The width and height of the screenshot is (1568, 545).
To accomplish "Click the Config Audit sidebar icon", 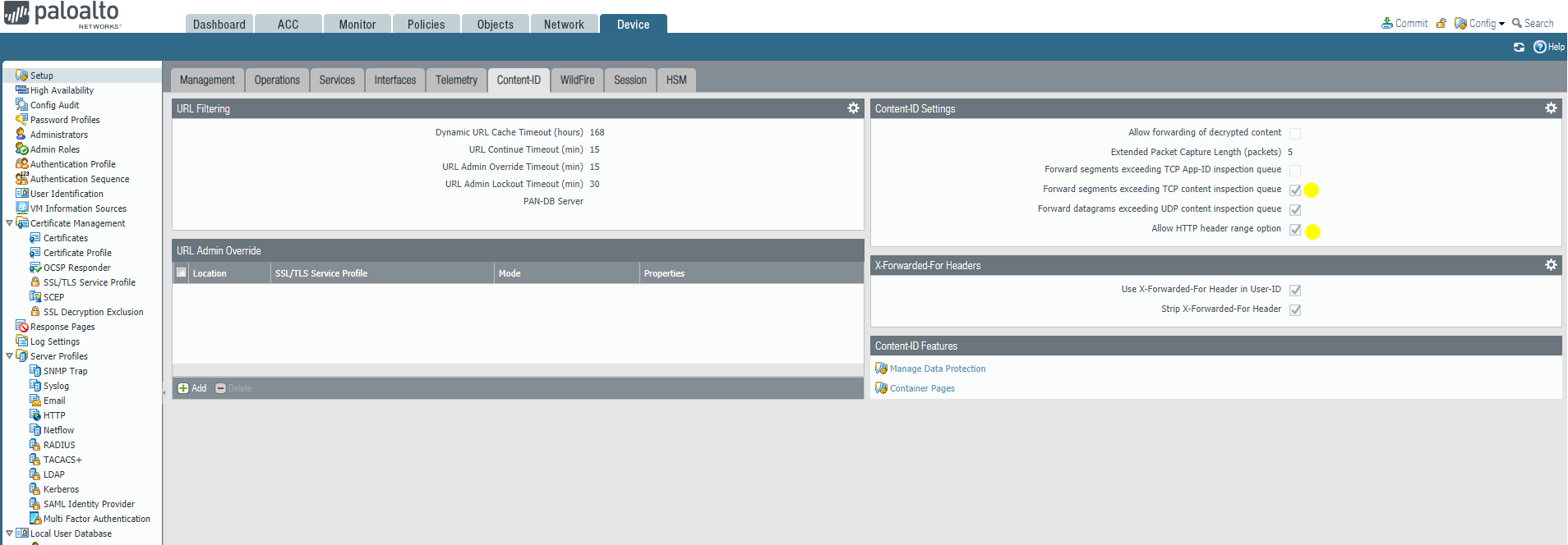I will [21, 104].
